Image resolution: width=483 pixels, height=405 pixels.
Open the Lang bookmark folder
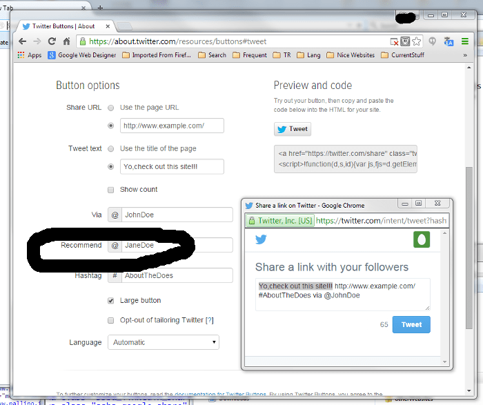tap(308, 55)
